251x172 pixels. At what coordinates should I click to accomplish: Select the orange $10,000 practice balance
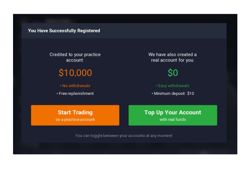tap(75, 73)
